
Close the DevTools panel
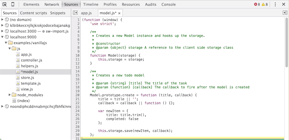284,4
